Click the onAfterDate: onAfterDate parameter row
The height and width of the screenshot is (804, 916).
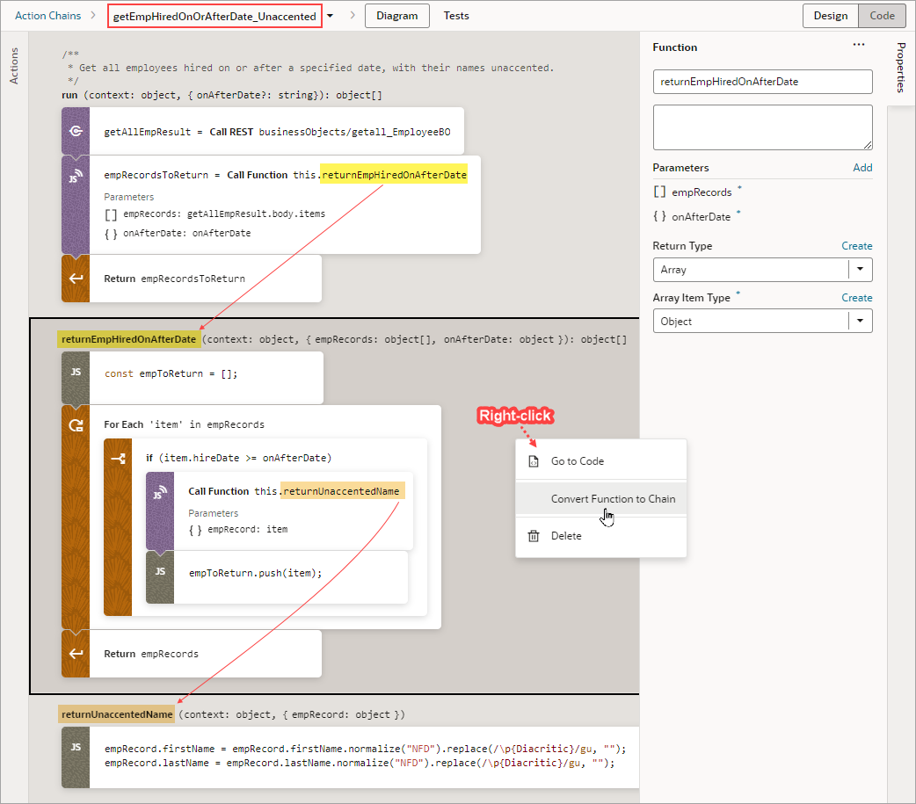[178, 233]
